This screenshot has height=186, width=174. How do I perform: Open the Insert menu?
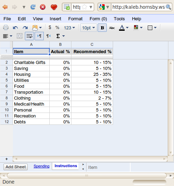click(x=55, y=19)
